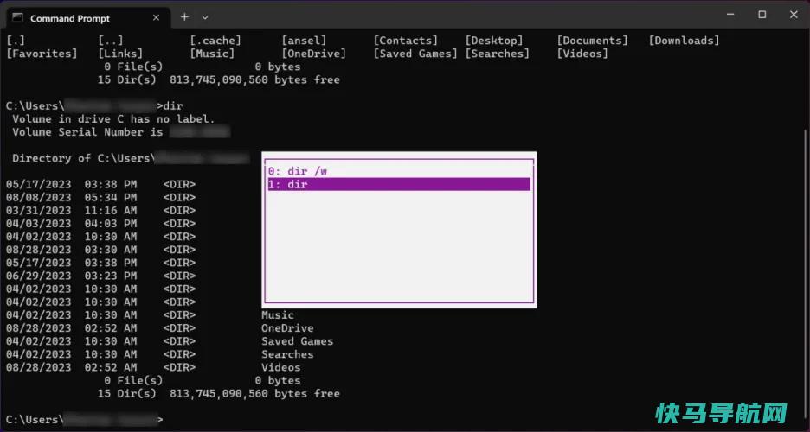Click the Searches directory listing row
Screen dimensions: 810x432
point(159,354)
